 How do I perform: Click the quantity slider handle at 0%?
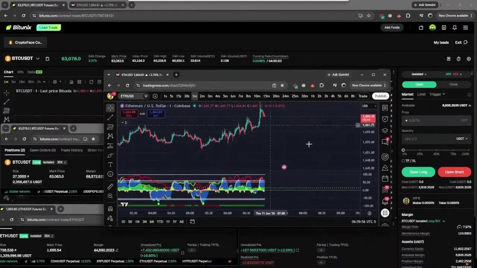click(x=403, y=150)
